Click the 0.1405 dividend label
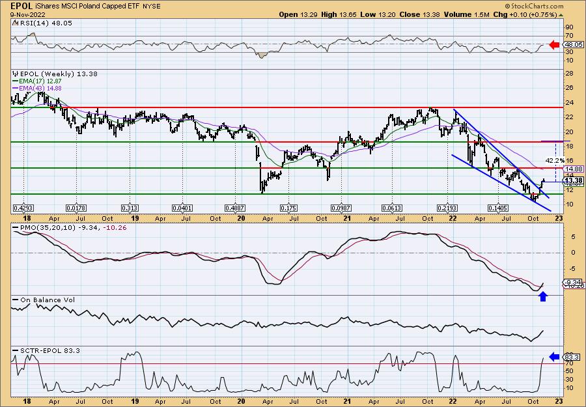The height and width of the screenshot is (407, 586). 498,208
